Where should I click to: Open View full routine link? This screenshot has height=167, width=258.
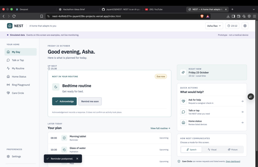[x=160, y=128]
